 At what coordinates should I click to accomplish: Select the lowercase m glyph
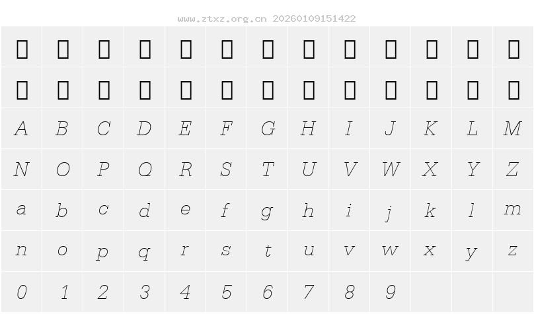513,210
